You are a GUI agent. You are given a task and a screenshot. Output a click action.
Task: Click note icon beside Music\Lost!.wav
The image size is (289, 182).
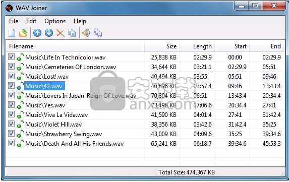pos(20,76)
